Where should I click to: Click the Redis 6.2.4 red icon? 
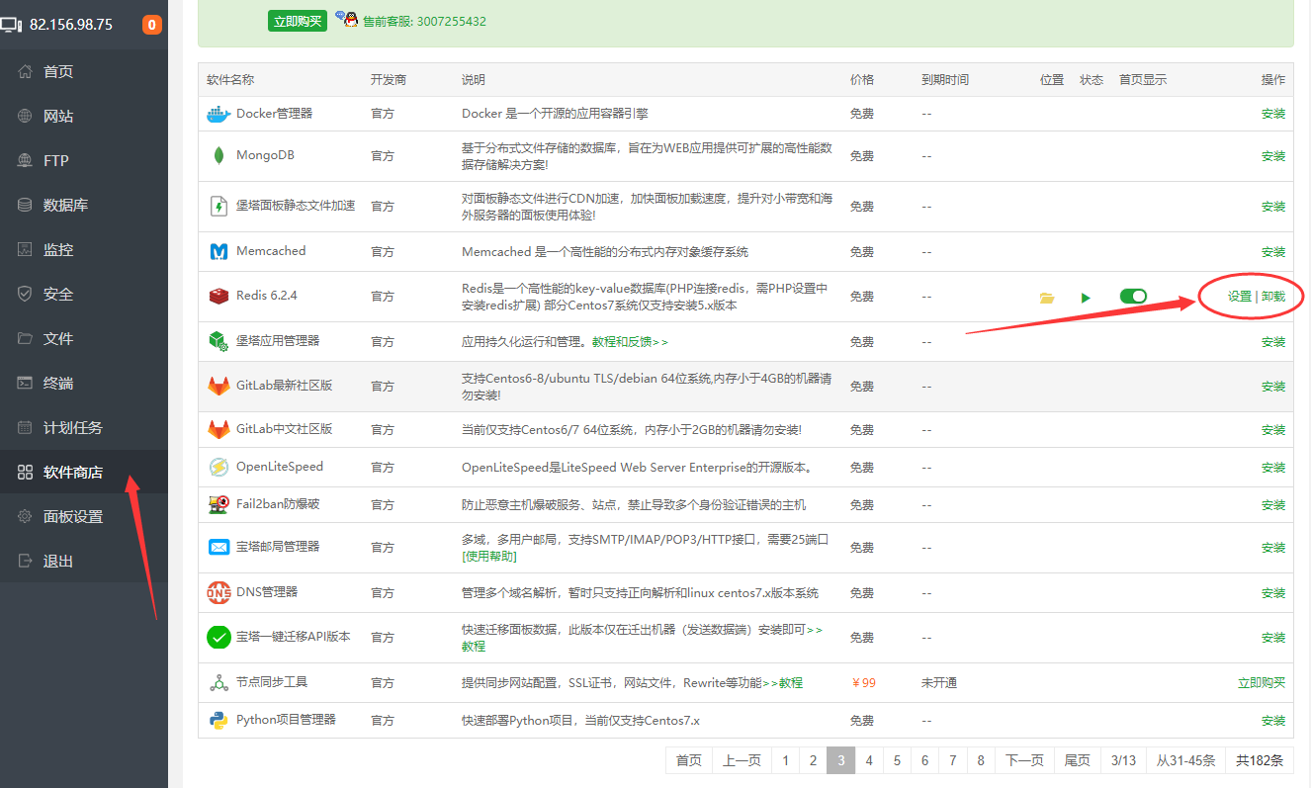(x=218, y=297)
